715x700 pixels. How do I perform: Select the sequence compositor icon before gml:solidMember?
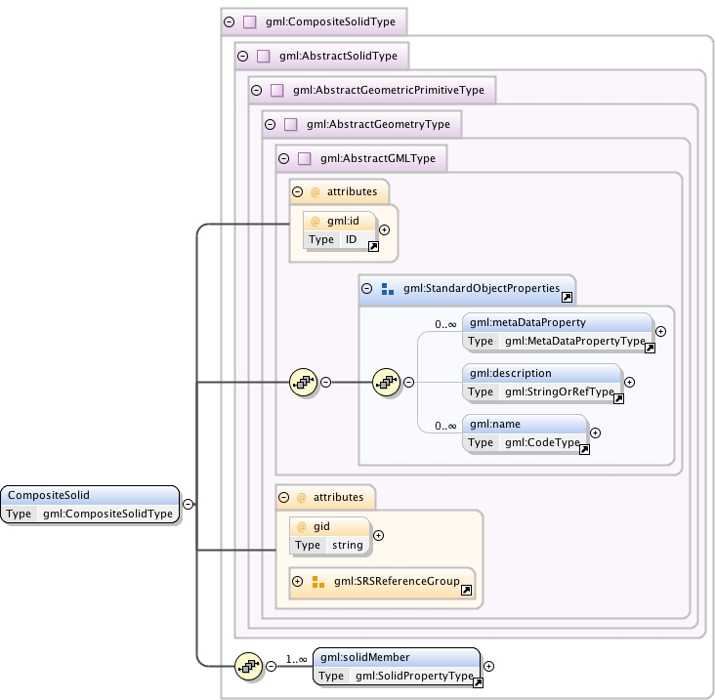coord(248,666)
